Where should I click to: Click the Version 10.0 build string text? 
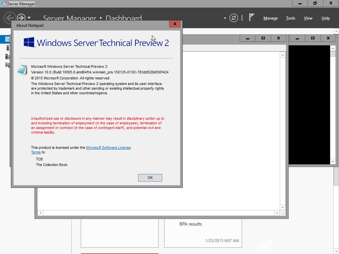100,72
